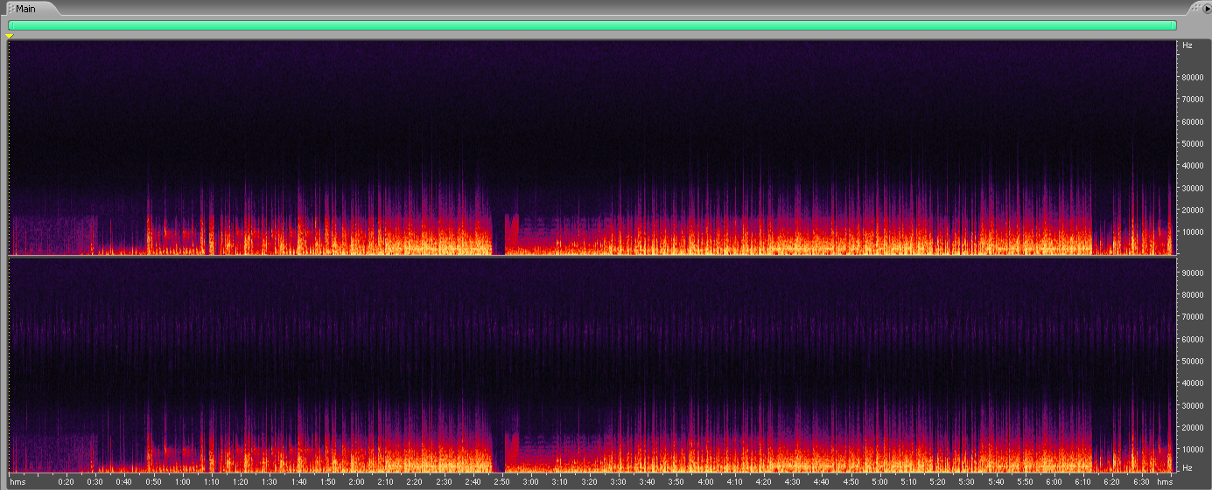The width and height of the screenshot is (1212, 490).
Task: Click 20000 on upper channel frequency scale
Action: [x=1194, y=210]
